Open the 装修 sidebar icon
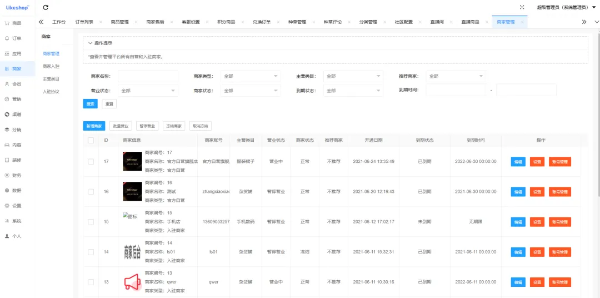 [7, 160]
